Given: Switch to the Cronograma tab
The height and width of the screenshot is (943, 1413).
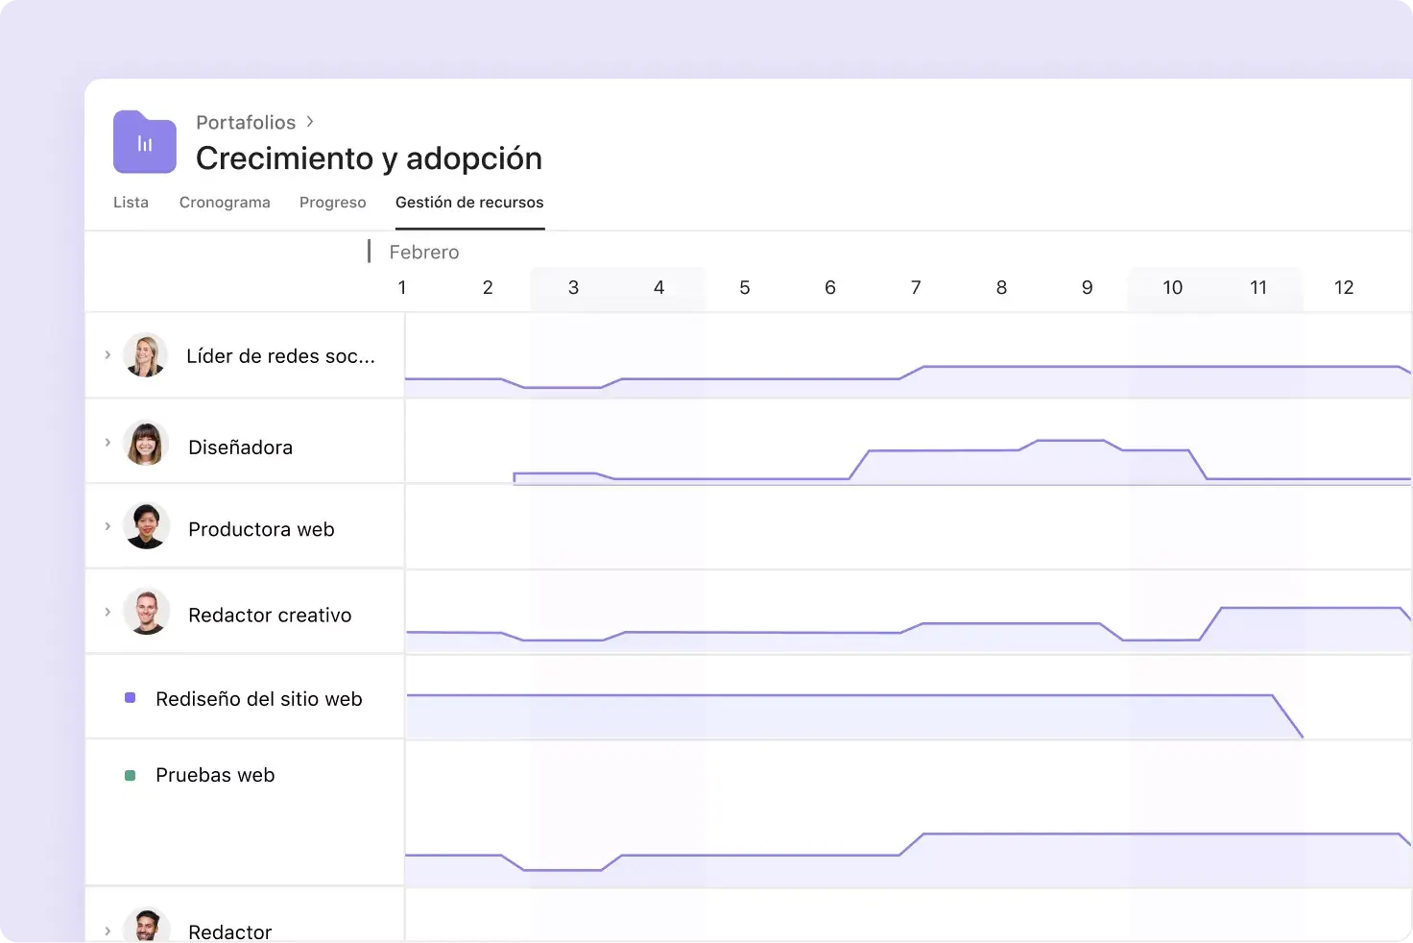Looking at the screenshot, I should 225,202.
